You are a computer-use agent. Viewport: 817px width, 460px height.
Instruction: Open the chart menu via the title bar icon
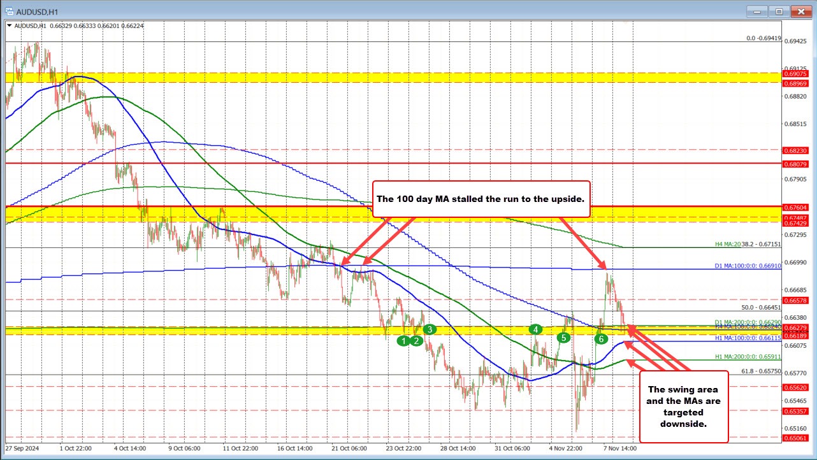pyautogui.click(x=10, y=11)
